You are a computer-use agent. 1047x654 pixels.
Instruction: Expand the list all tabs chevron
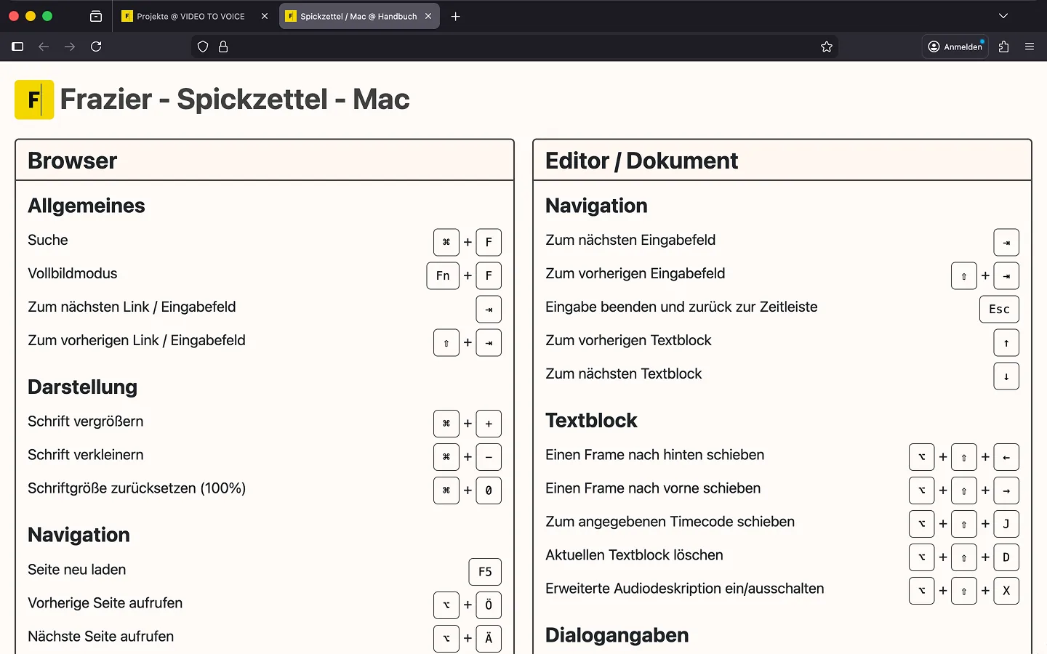[1003, 16]
